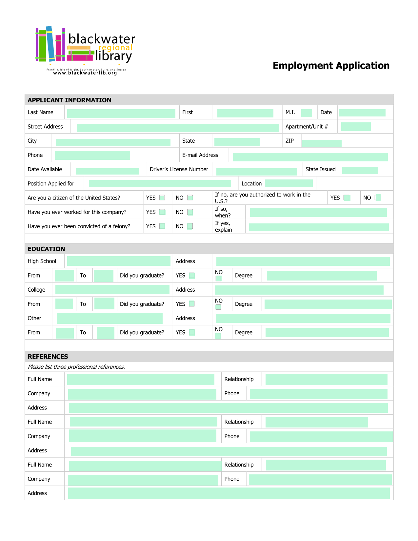Viewport: 418px width, 541px height.
Task: Check YES for High School graduation
Action: pos(192,276)
